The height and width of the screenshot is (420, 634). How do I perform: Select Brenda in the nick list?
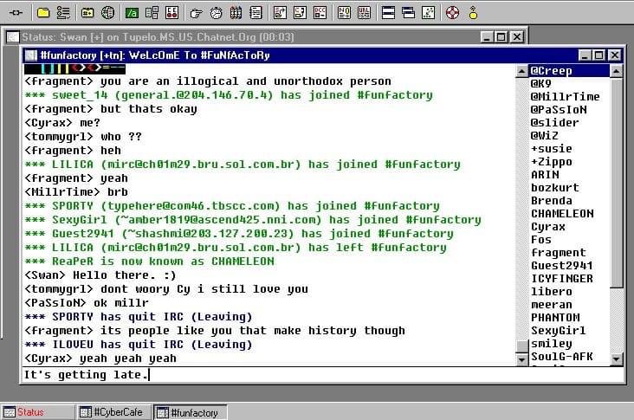[x=569, y=201]
